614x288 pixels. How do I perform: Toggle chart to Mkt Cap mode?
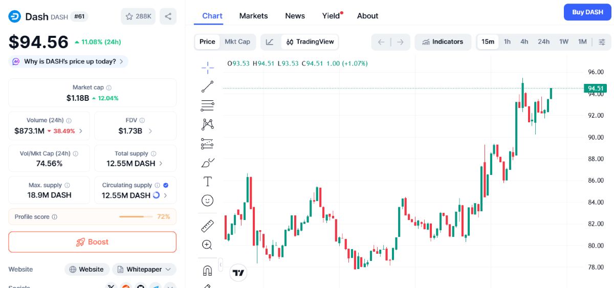(x=237, y=42)
